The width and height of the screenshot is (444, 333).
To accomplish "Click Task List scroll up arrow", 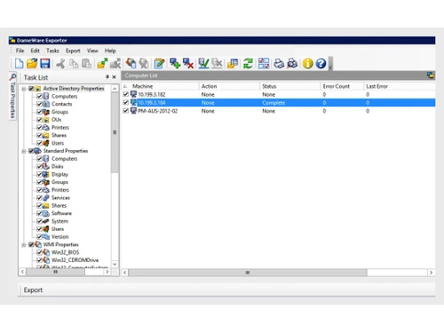I will point(115,89).
